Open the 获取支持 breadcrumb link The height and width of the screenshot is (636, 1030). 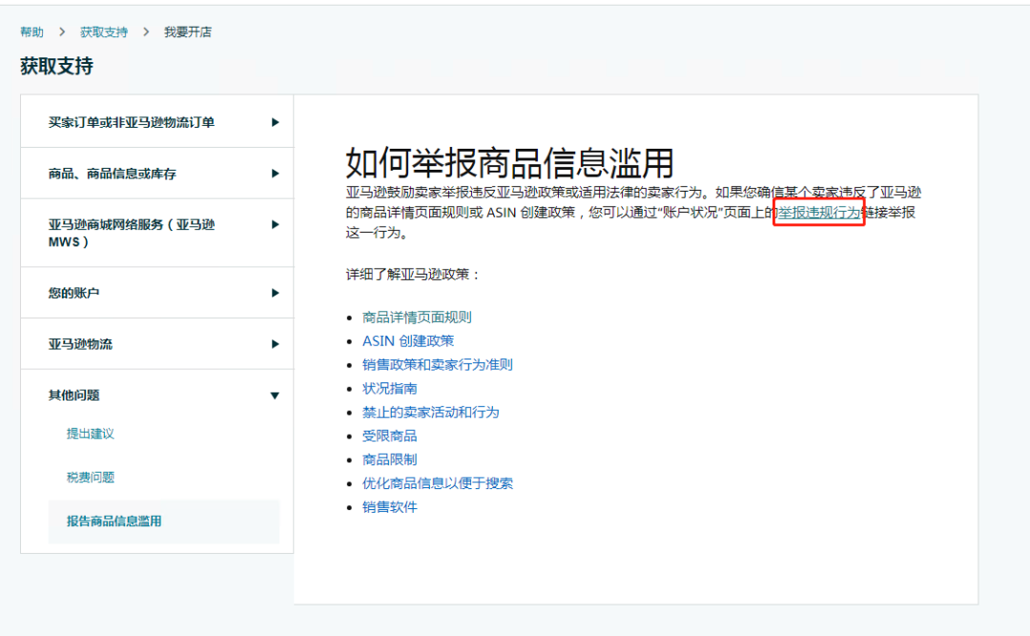105,31
